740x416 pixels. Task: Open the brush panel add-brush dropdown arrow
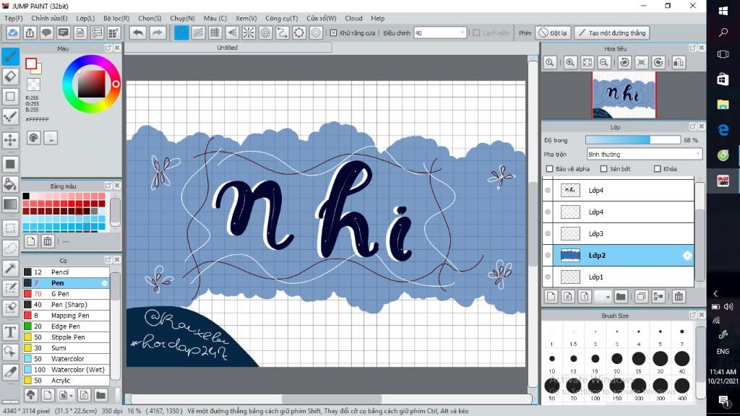[72, 395]
